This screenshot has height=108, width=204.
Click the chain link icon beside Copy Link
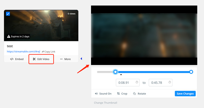(43, 52)
